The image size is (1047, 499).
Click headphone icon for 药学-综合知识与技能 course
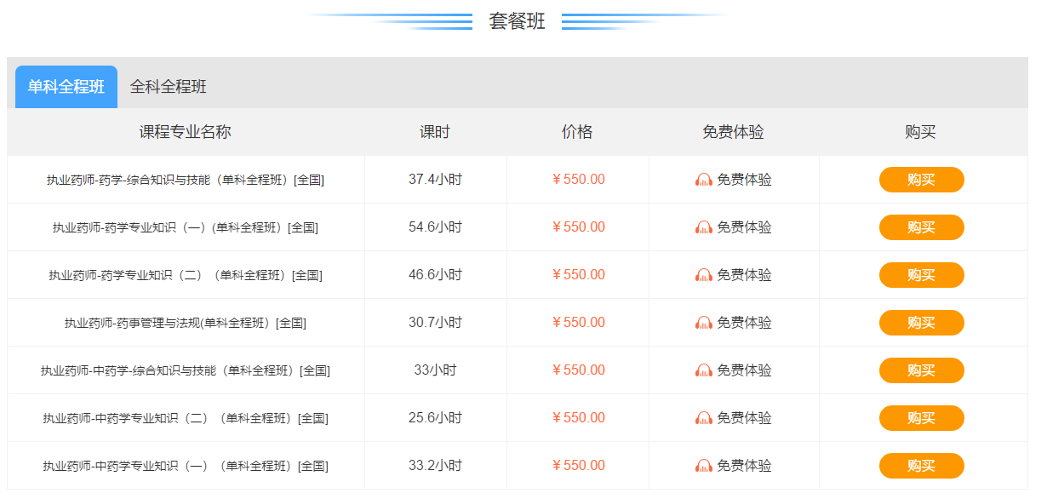click(704, 180)
